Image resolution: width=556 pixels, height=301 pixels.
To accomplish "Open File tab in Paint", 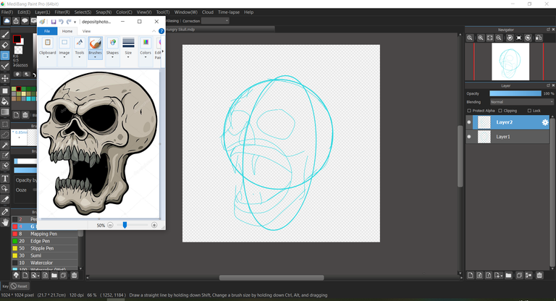I will point(47,31).
